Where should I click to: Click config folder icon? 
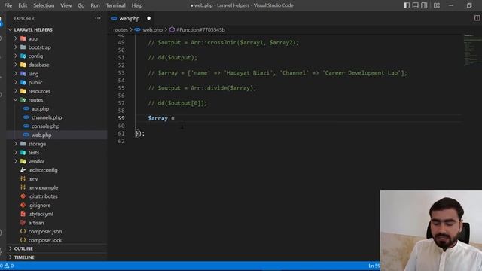[x=23, y=56]
